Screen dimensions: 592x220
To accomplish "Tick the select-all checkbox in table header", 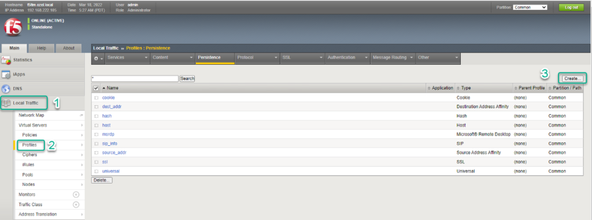I will pyautogui.click(x=97, y=88).
